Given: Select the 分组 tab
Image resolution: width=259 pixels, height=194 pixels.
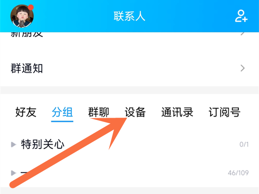Looking at the screenshot, I should coord(62,112).
